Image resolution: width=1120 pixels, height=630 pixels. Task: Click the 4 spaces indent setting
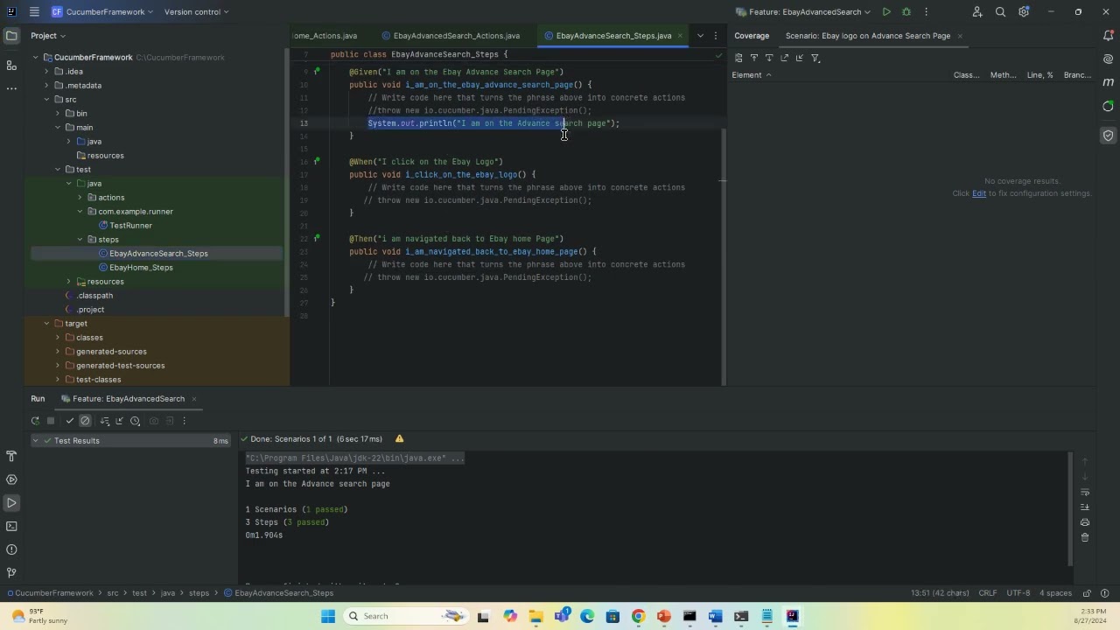pyautogui.click(x=1055, y=593)
